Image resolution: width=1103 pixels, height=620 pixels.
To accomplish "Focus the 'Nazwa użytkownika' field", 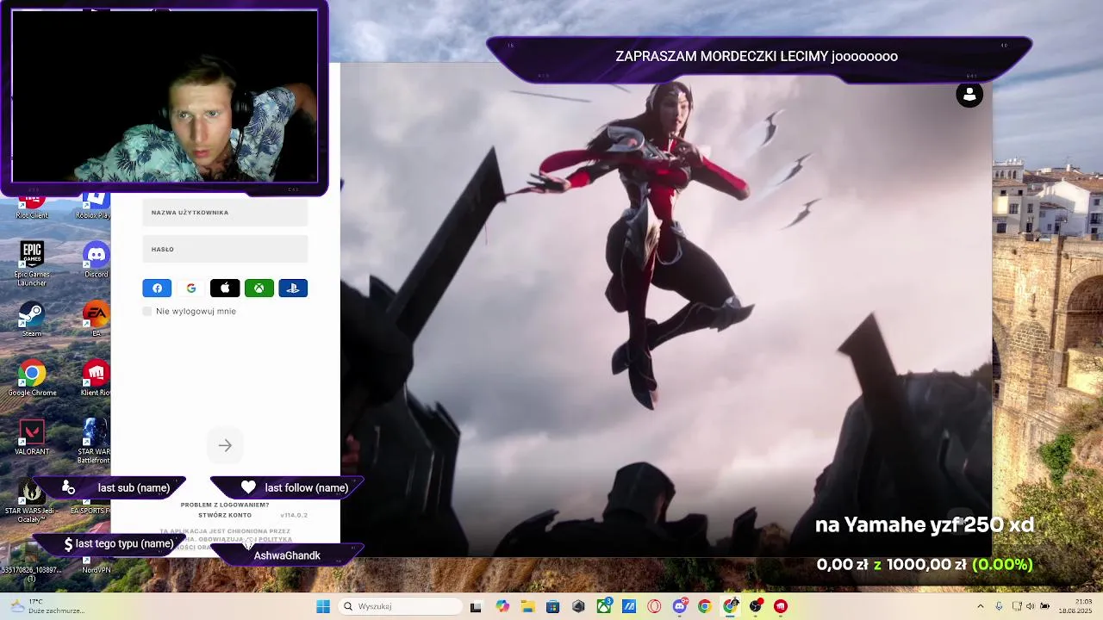I will [x=225, y=213].
